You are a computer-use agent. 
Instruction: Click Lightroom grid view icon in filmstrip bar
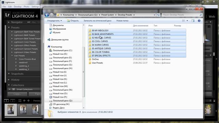[20, 100]
